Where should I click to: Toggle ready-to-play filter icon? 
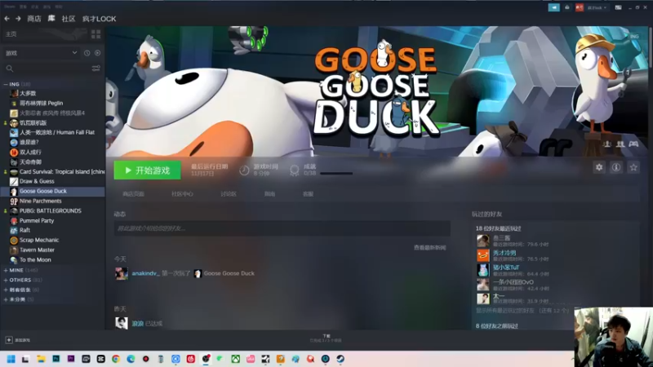click(x=97, y=53)
